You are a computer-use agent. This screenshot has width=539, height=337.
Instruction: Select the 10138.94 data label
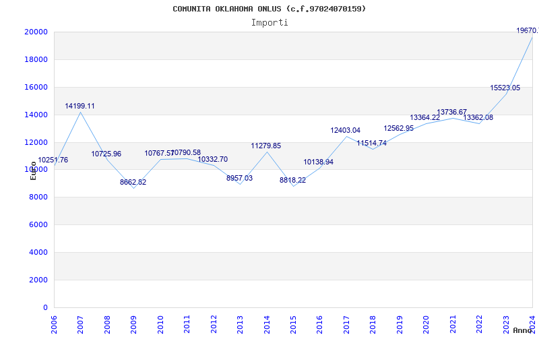(x=318, y=162)
